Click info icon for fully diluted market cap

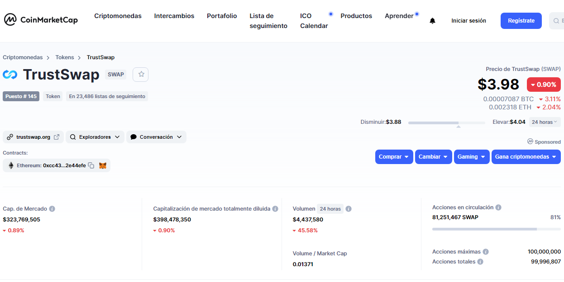pyautogui.click(x=275, y=209)
